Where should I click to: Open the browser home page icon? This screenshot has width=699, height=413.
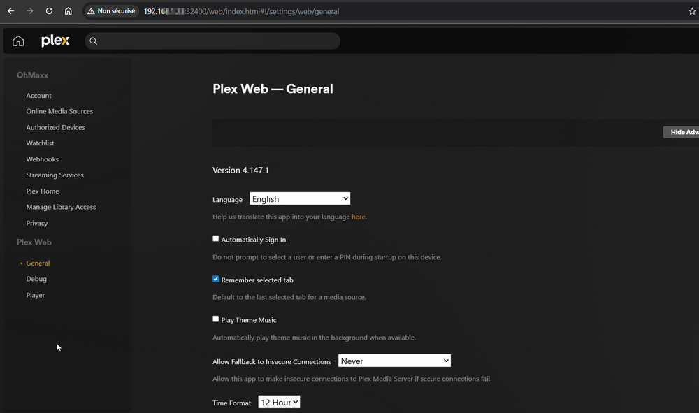tap(69, 11)
